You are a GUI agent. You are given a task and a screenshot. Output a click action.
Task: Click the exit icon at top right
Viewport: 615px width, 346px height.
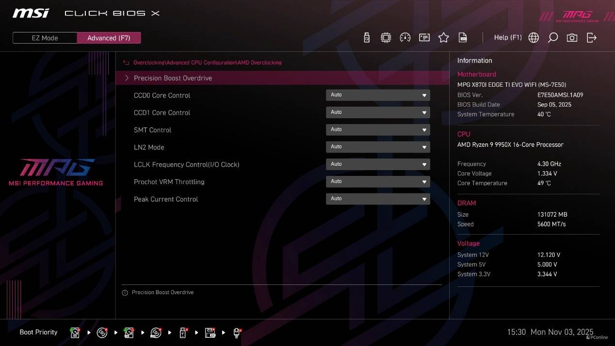pos(591,38)
